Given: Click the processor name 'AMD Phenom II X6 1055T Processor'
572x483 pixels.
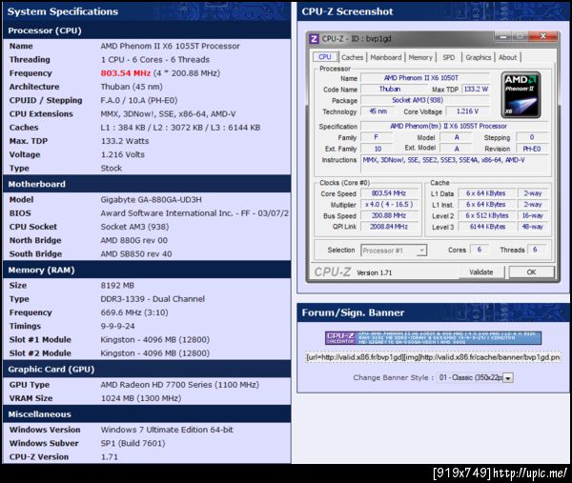Looking at the screenshot, I should click(170, 46).
